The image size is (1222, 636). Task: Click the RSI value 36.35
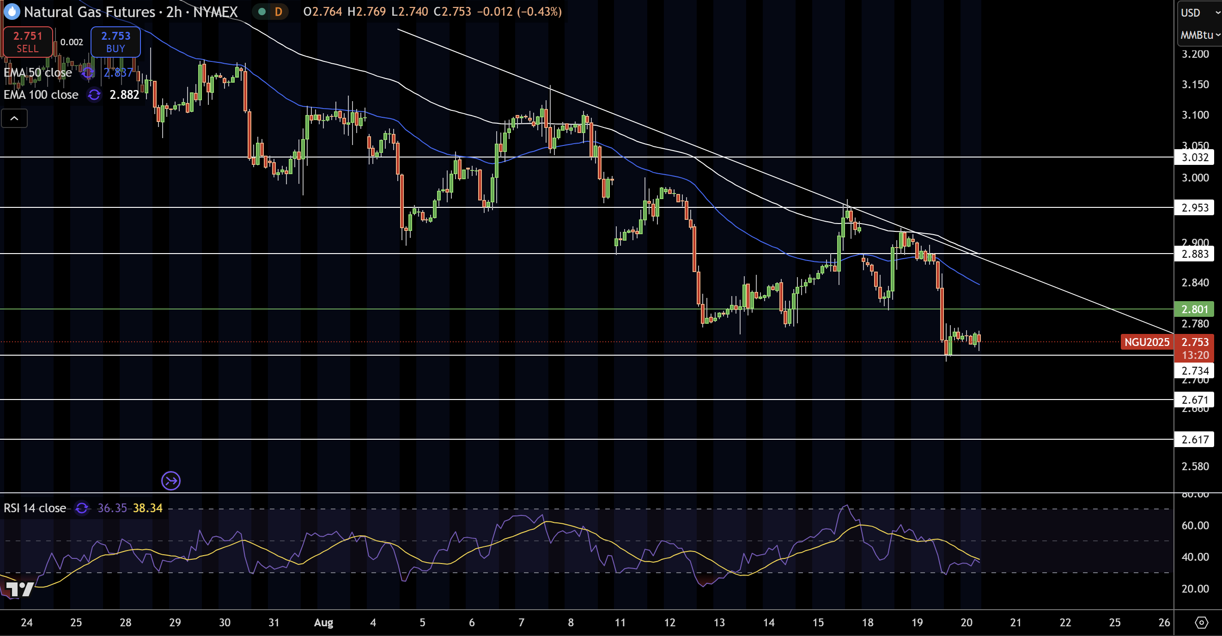click(112, 508)
